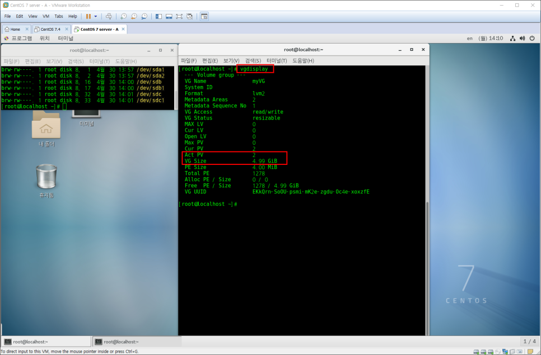Open the VMware View menu
The width and height of the screenshot is (541, 355).
(33, 16)
